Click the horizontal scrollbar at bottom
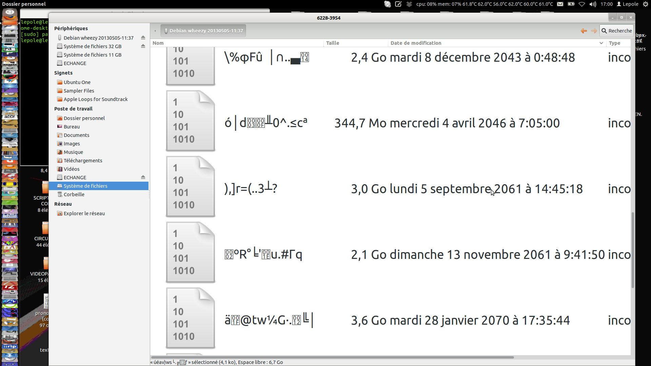Viewport: 651px width, 366px height. coord(332,357)
